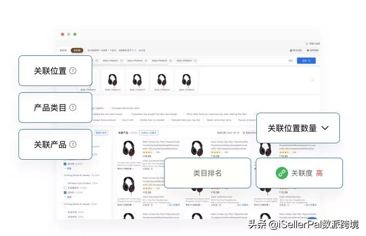Check "What other items do customers buy" option
The image size is (366, 236).
pyautogui.click(x=184, y=114)
